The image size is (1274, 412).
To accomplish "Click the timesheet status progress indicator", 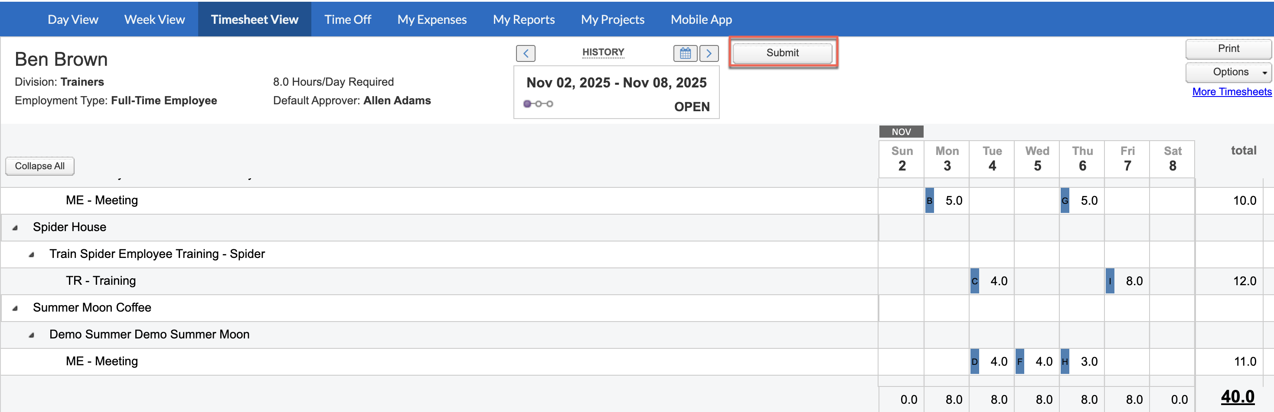I will click(538, 103).
